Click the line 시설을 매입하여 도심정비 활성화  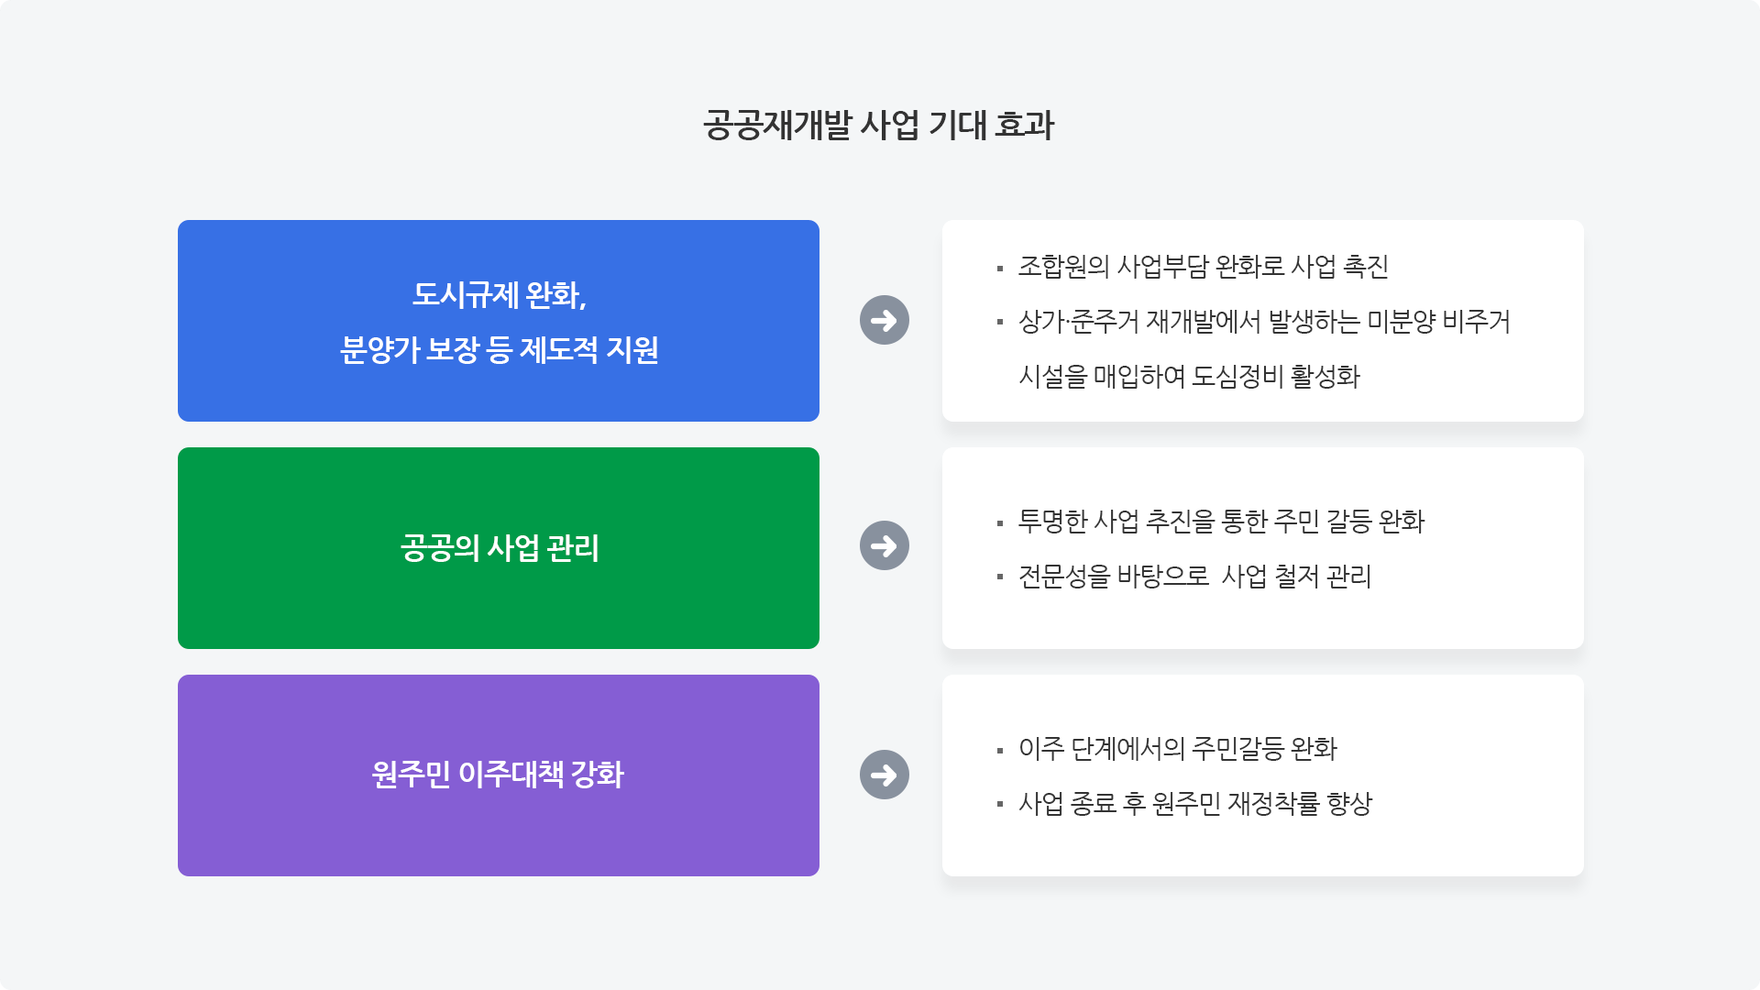1189,377
